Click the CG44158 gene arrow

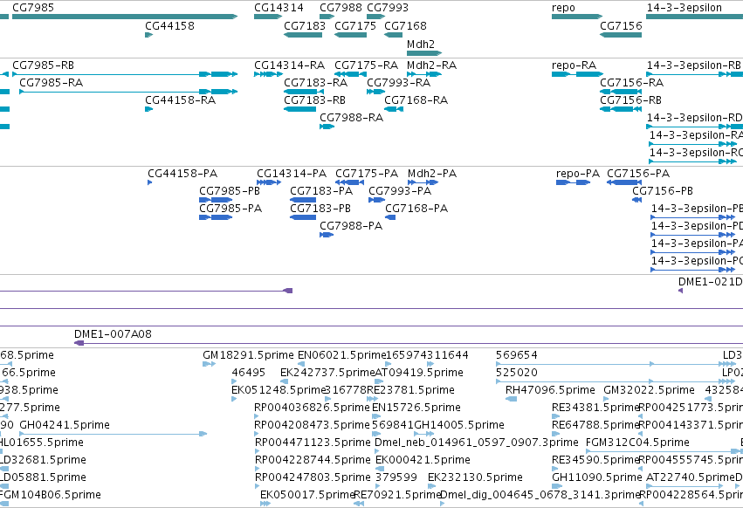point(148,35)
